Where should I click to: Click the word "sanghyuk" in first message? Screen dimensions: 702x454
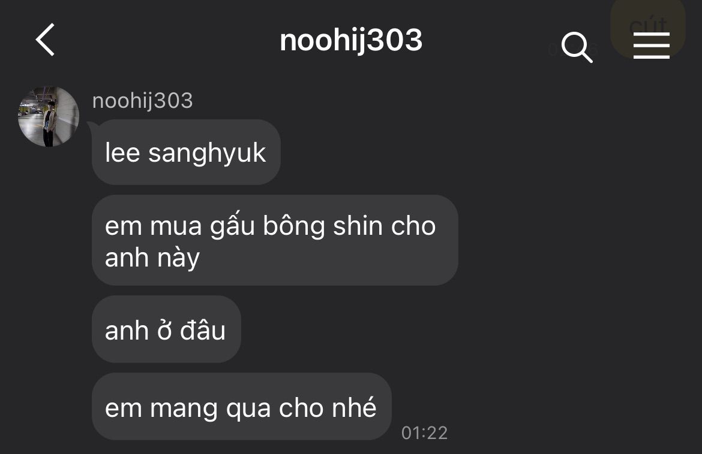tap(207, 153)
